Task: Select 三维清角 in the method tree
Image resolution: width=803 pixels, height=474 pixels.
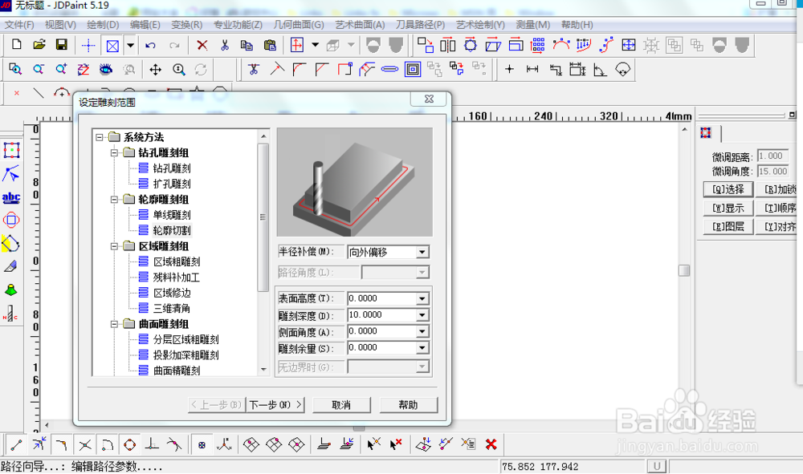Action: pyautogui.click(x=172, y=308)
